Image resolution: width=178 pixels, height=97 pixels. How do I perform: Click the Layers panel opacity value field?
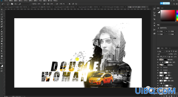coord(175,54)
